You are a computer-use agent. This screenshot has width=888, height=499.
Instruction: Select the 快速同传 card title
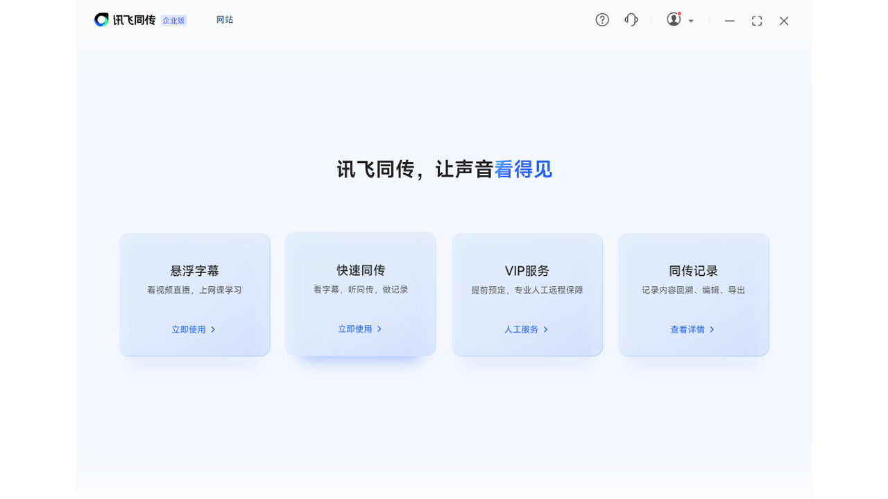pyautogui.click(x=361, y=270)
